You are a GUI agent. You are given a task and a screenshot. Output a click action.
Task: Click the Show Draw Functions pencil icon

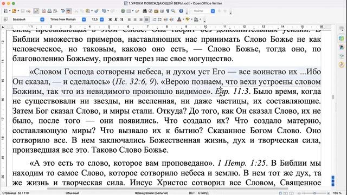click(137, 11)
